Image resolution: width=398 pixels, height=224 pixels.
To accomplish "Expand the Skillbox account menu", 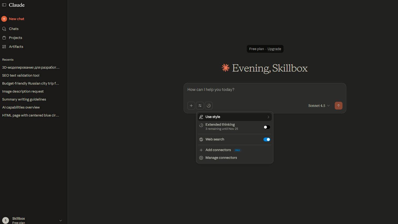I will coord(60,220).
